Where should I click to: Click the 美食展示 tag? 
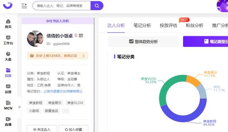[55, 103]
